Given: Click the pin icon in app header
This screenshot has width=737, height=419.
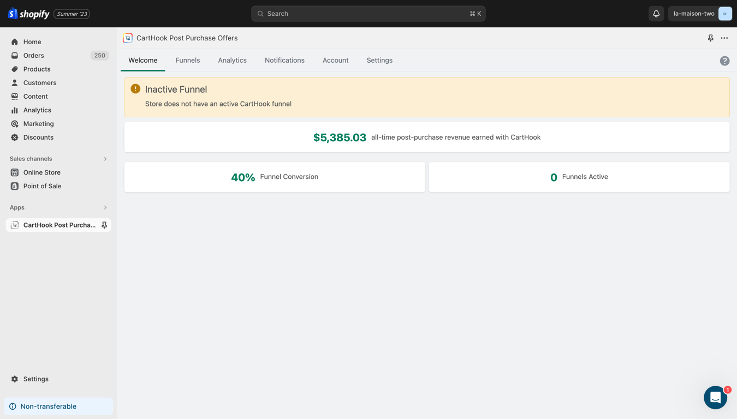Looking at the screenshot, I should 710,38.
